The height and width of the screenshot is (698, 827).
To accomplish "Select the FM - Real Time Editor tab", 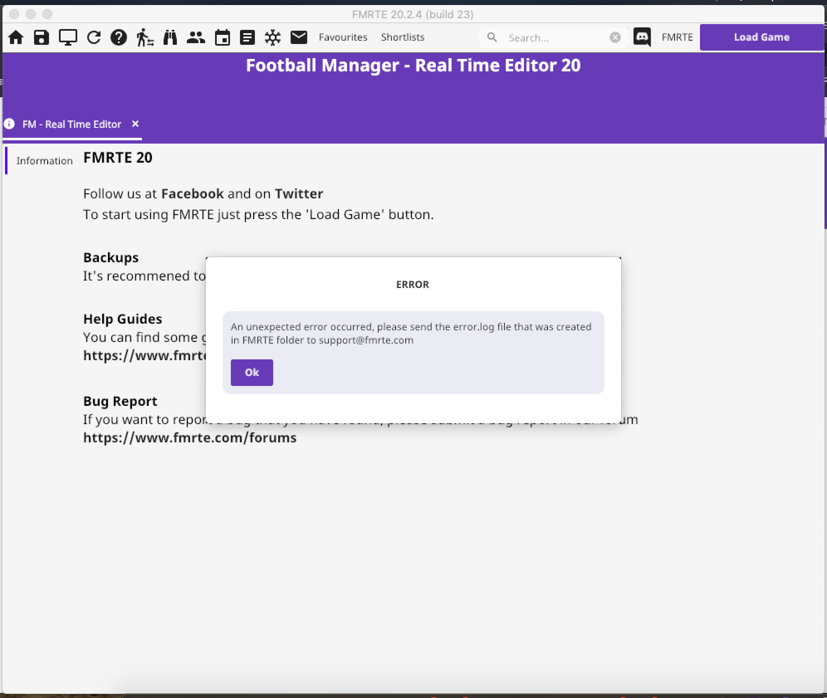I will pos(72,124).
